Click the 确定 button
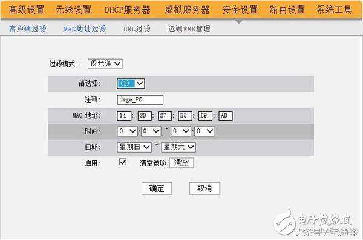The width and height of the screenshot is (363, 240). tap(157, 189)
